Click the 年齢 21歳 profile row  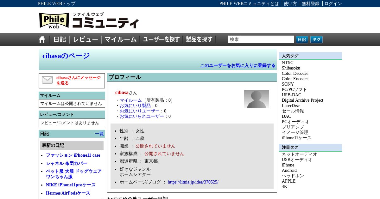pyautogui.click(x=132, y=138)
